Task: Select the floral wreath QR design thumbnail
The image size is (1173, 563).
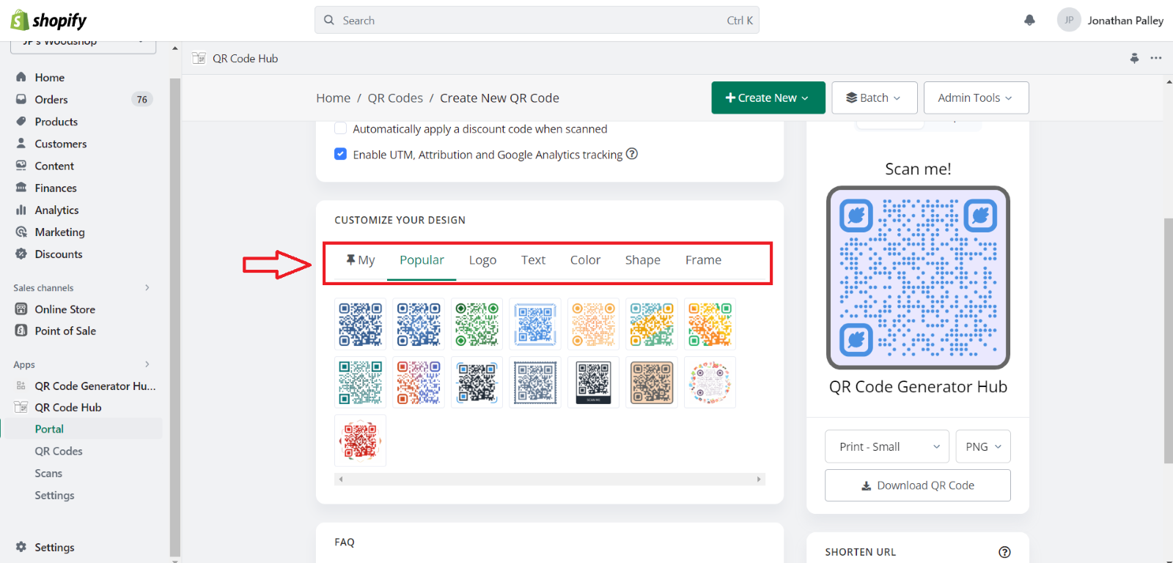Action: (x=710, y=382)
